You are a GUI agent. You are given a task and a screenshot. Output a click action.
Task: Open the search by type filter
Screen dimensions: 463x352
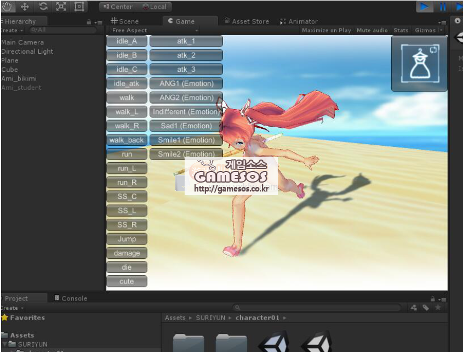coord(414,308)
